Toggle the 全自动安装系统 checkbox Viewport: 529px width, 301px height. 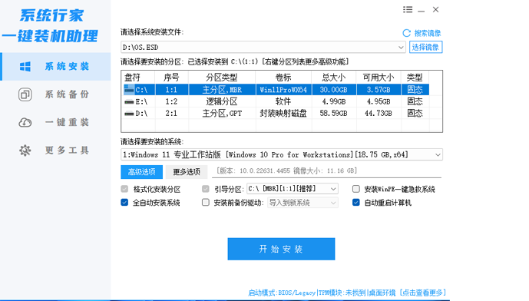coord(124,203)
